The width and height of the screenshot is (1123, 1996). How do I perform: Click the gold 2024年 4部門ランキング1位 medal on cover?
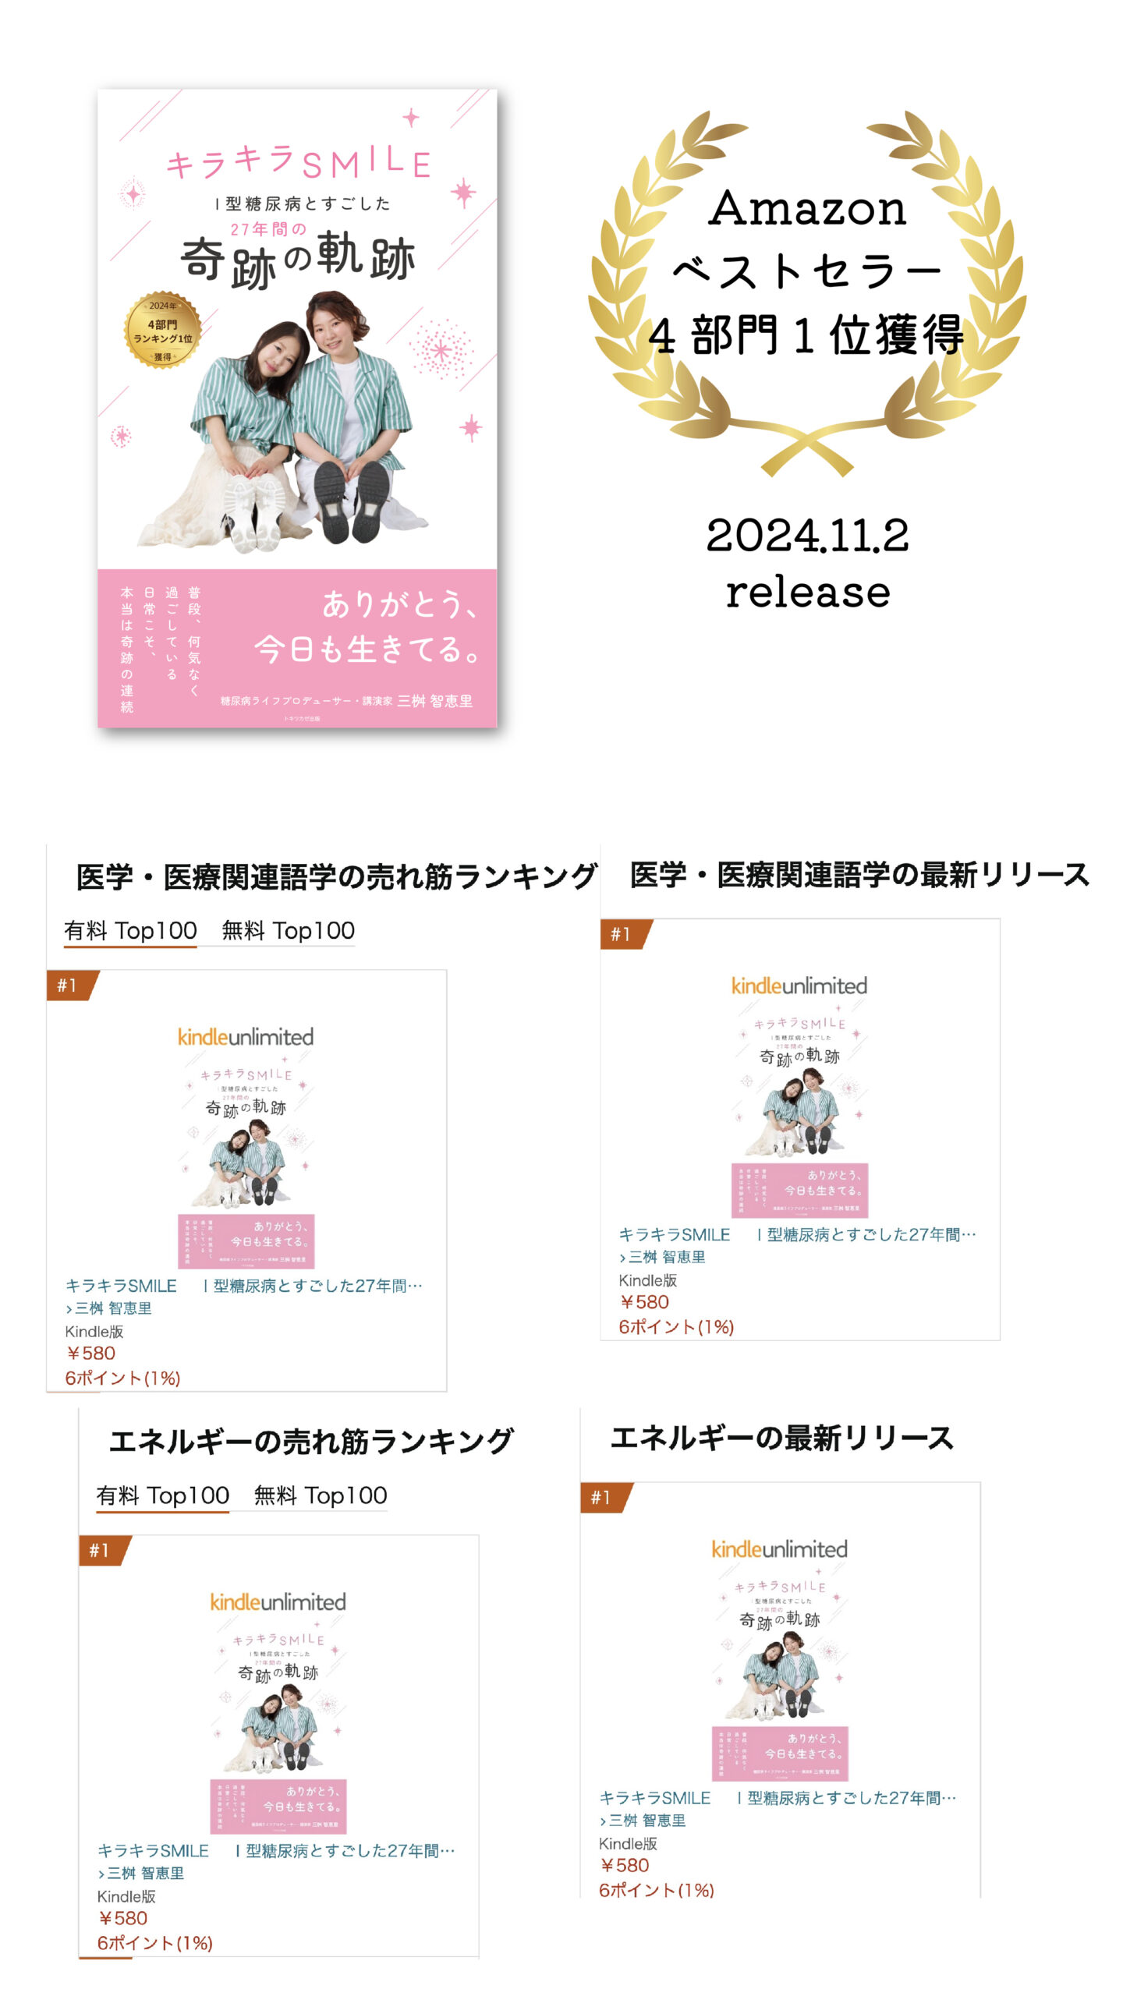[163, 330]
